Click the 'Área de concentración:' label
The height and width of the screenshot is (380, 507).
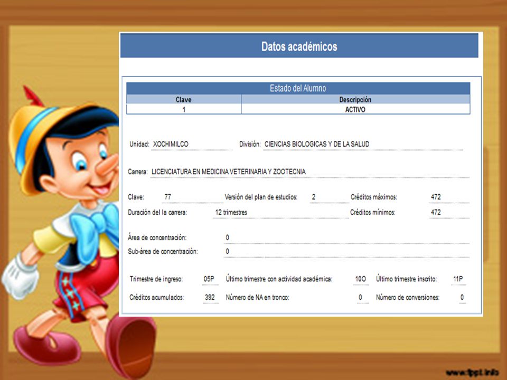157,237
